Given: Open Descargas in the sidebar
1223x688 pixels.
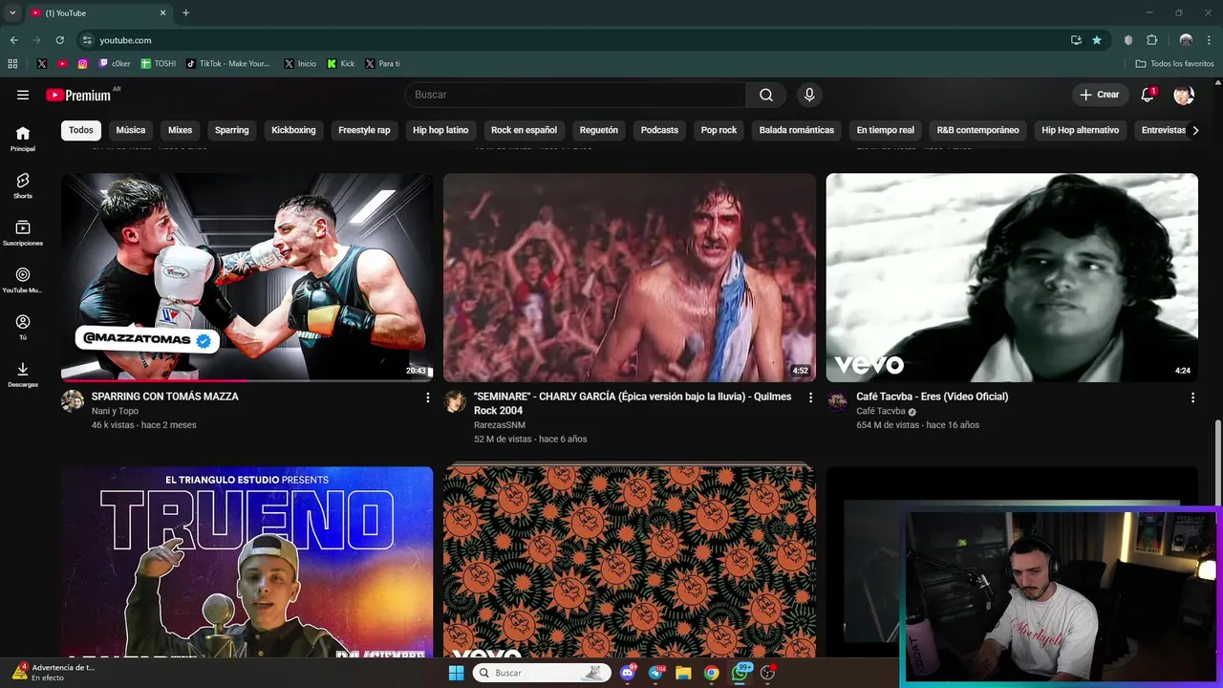Looking at the screenshot, I should click(x=23, y=375).
